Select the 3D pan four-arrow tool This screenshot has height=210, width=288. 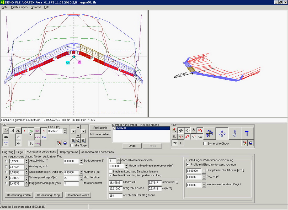pos(222,134)
